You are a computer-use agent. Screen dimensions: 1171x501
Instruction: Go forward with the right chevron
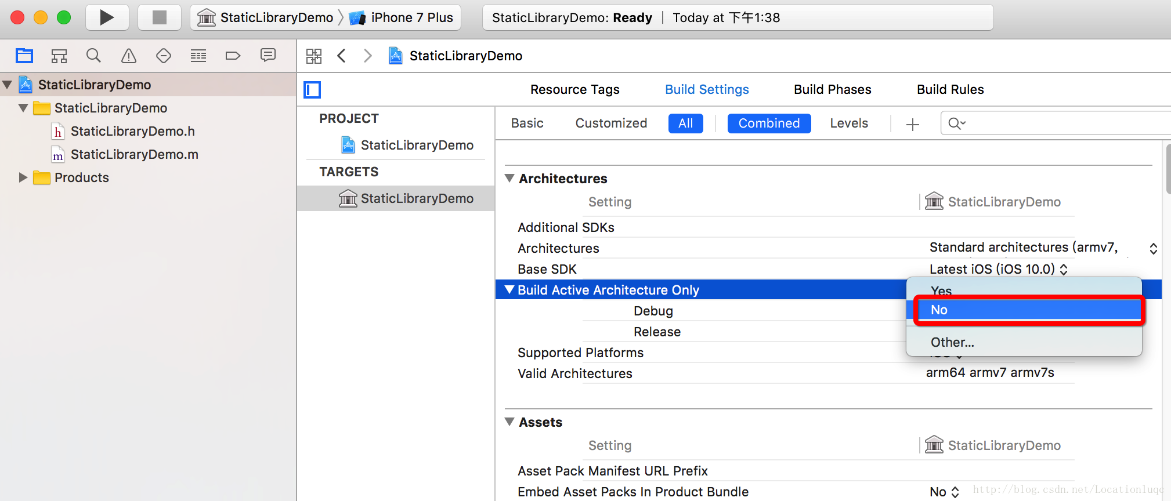pos(368,56)
